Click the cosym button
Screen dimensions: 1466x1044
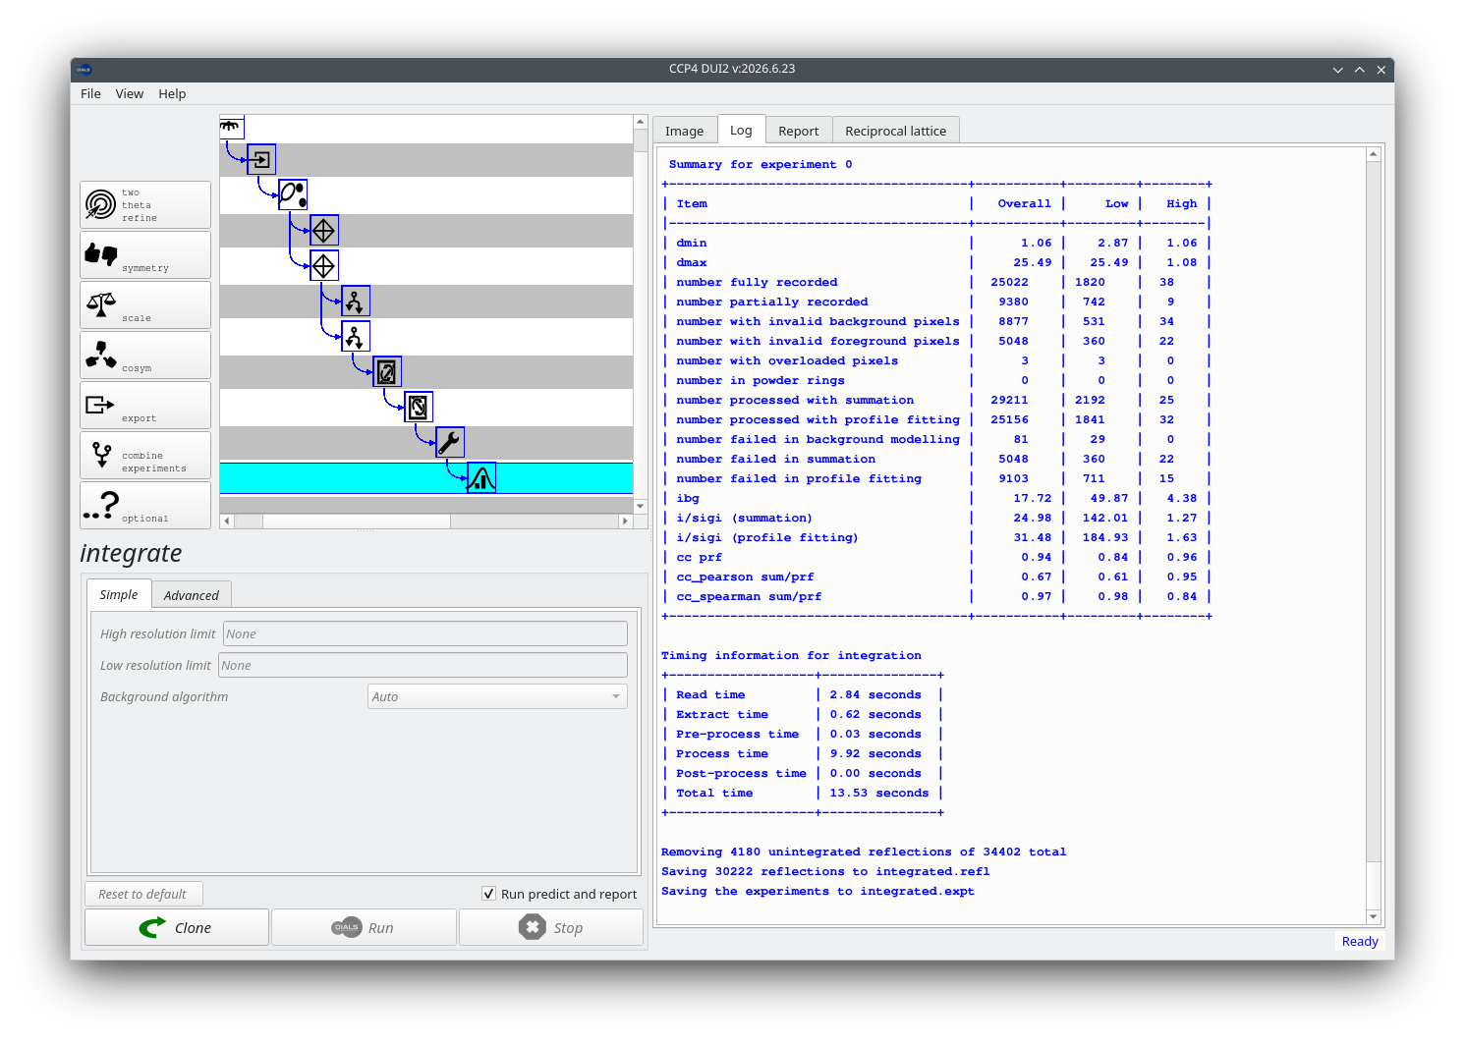(x=145, y=355)
